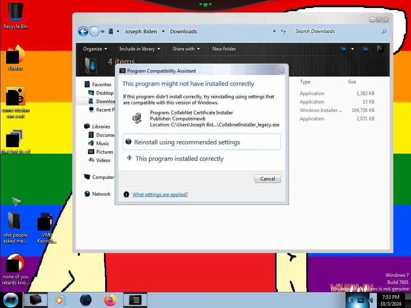Image resolution: width=411 pixels, height=308 pixels.
Task: Open Music library in navigation pane
Action: [x=99, y=143]
